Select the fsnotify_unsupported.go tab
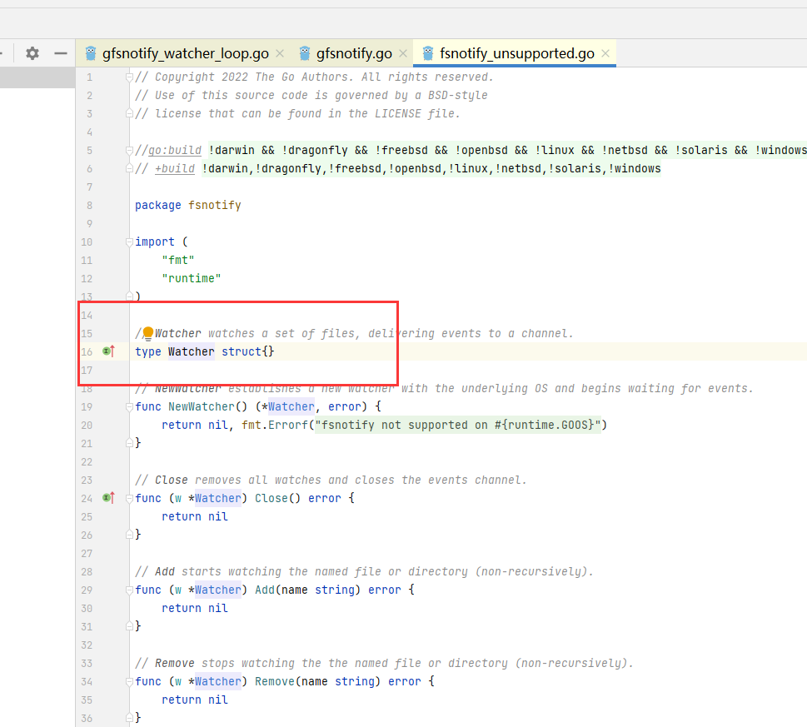 pyautogui.click(x=516, y=53)
